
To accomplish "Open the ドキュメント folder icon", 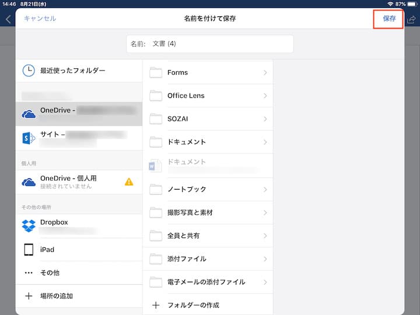I will pos(156,142).
